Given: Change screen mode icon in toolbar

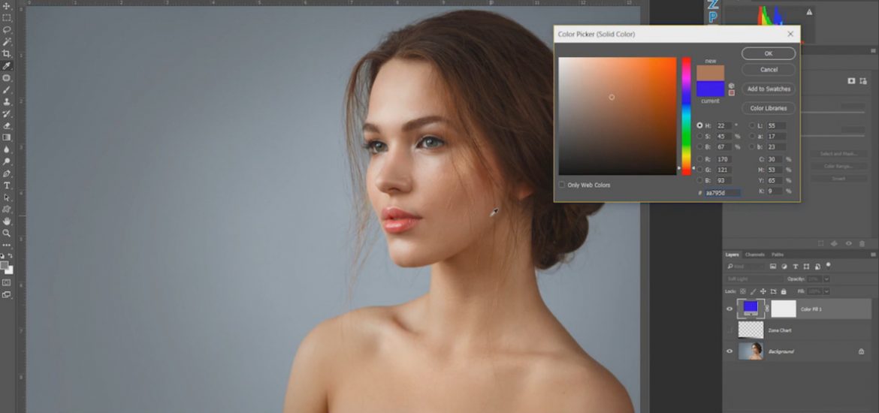Looking at the screenshot, I should tap(7, 294).
